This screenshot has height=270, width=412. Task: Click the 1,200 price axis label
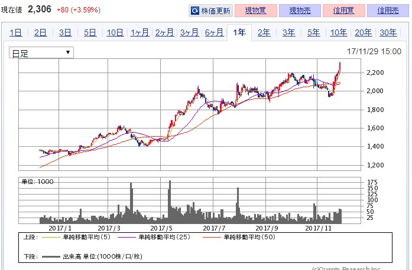pyautogui.click(x=375, y=165)
